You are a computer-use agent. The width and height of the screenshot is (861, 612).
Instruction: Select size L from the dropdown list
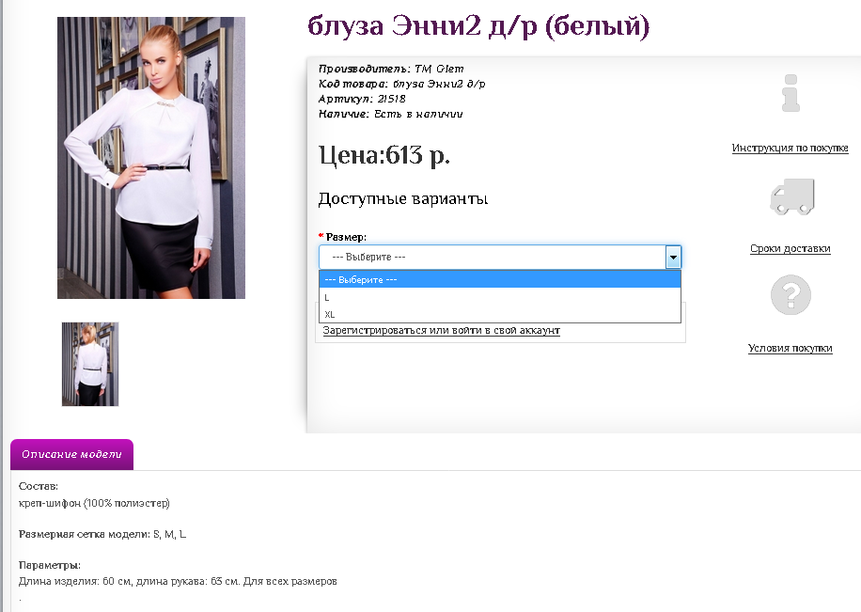tap(500, 297)
